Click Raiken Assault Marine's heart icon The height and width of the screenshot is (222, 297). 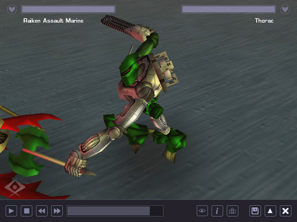point(12,9)
